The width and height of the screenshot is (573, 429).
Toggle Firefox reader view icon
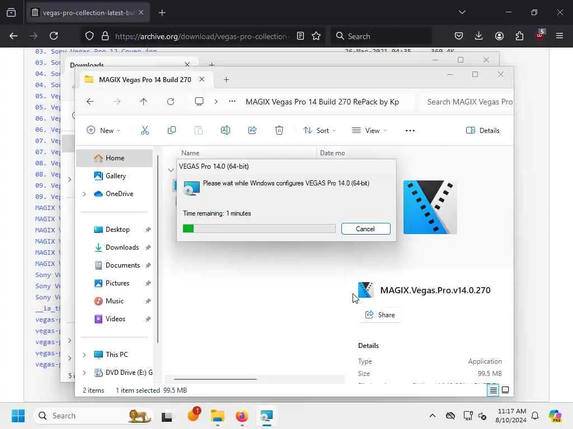click(x=300, y=36)
